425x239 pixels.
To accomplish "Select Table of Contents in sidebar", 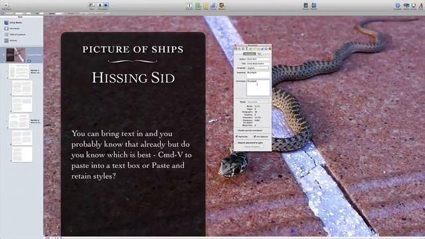I will tap(15, 35).
